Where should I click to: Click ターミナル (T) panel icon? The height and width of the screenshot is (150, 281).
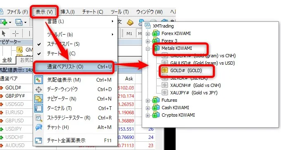point(38,108)
